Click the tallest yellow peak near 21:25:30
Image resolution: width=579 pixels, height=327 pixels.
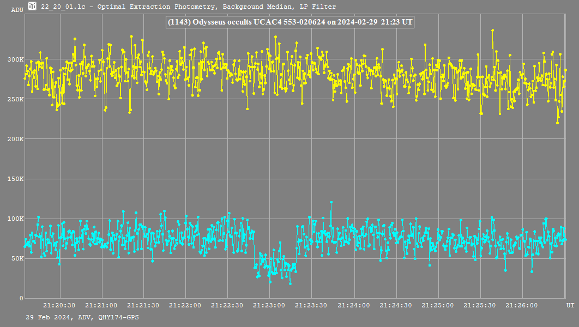click(492, 31)
